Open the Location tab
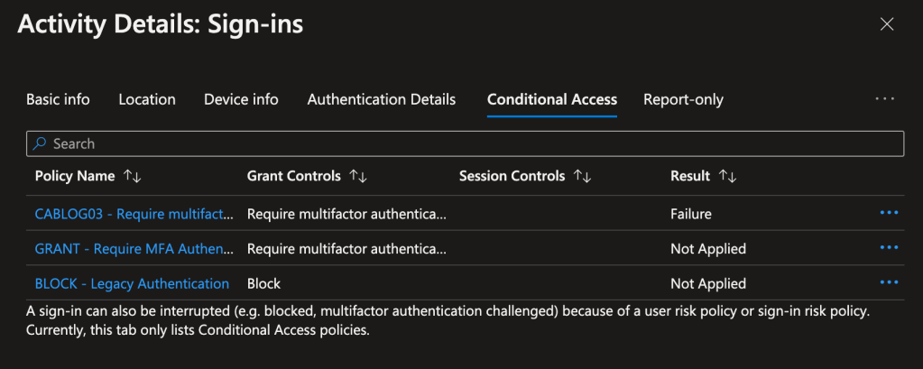The image size is (923, 369). coord(147,99)
